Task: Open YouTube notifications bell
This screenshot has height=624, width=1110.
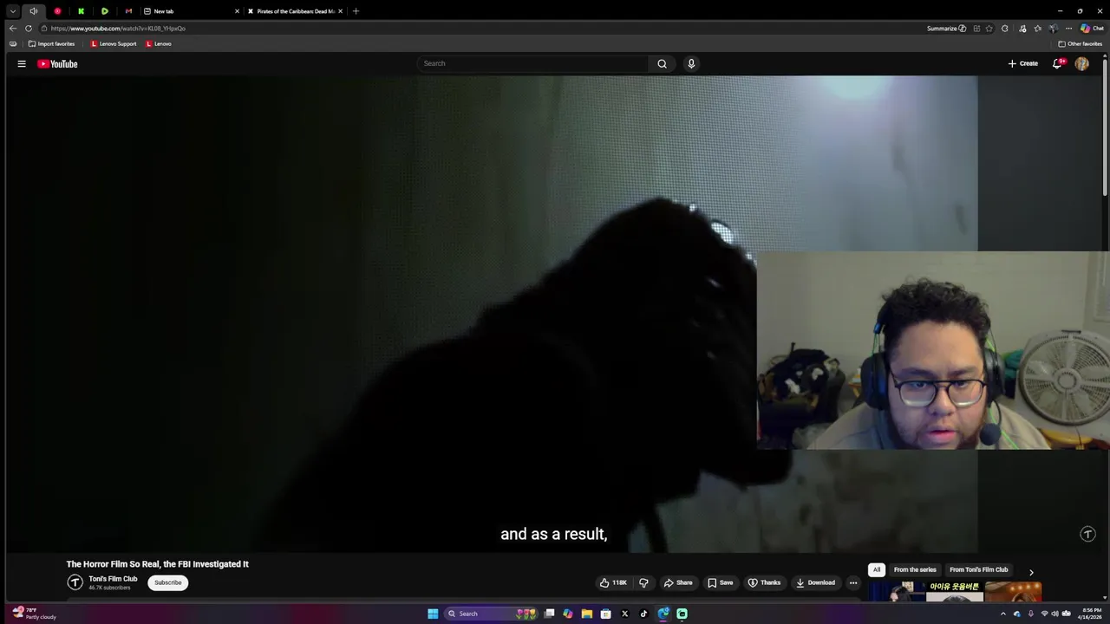Action: click(1057, 63)
